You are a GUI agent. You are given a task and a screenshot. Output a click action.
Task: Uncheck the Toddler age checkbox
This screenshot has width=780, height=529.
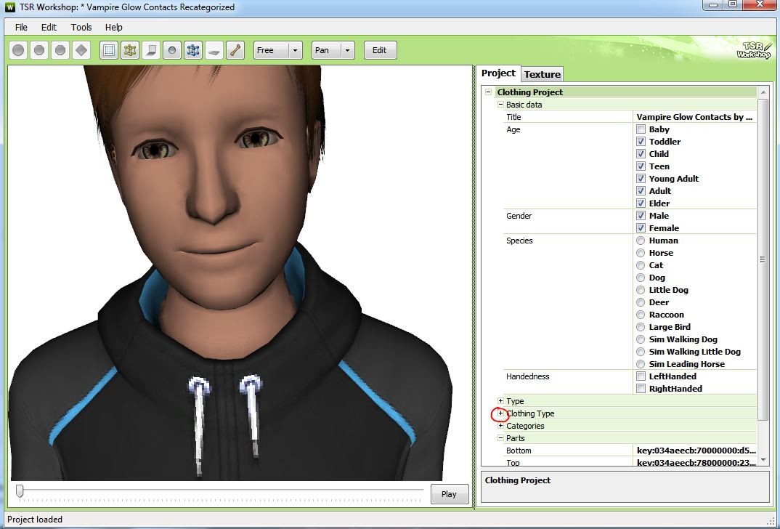[641, 142]
